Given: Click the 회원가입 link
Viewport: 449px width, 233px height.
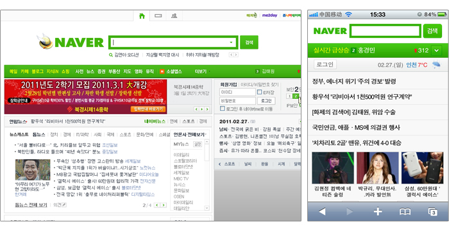Looking at the screenshot, I should 228,85.
